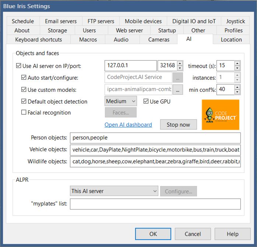
Task: Open the Web server tab
Action: click(129, 30)
